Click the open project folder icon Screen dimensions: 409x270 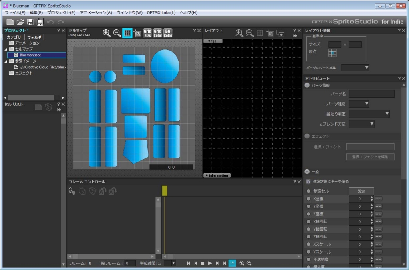pos(20,22)
